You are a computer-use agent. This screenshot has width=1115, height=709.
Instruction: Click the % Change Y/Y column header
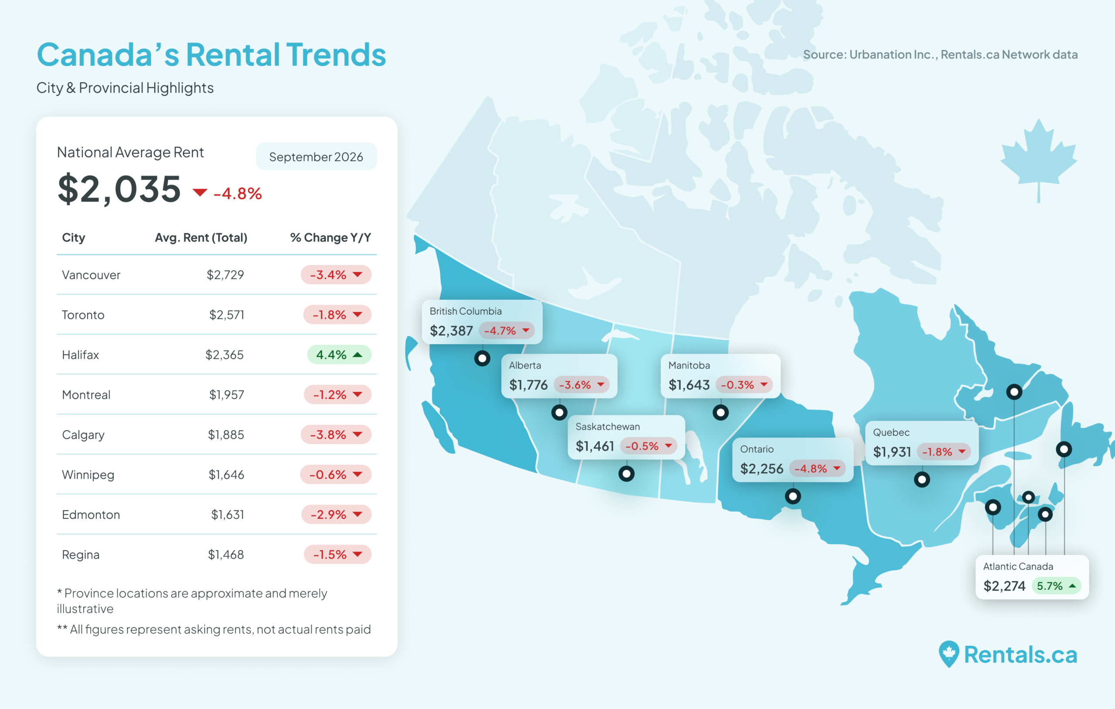tap(331, 237)
